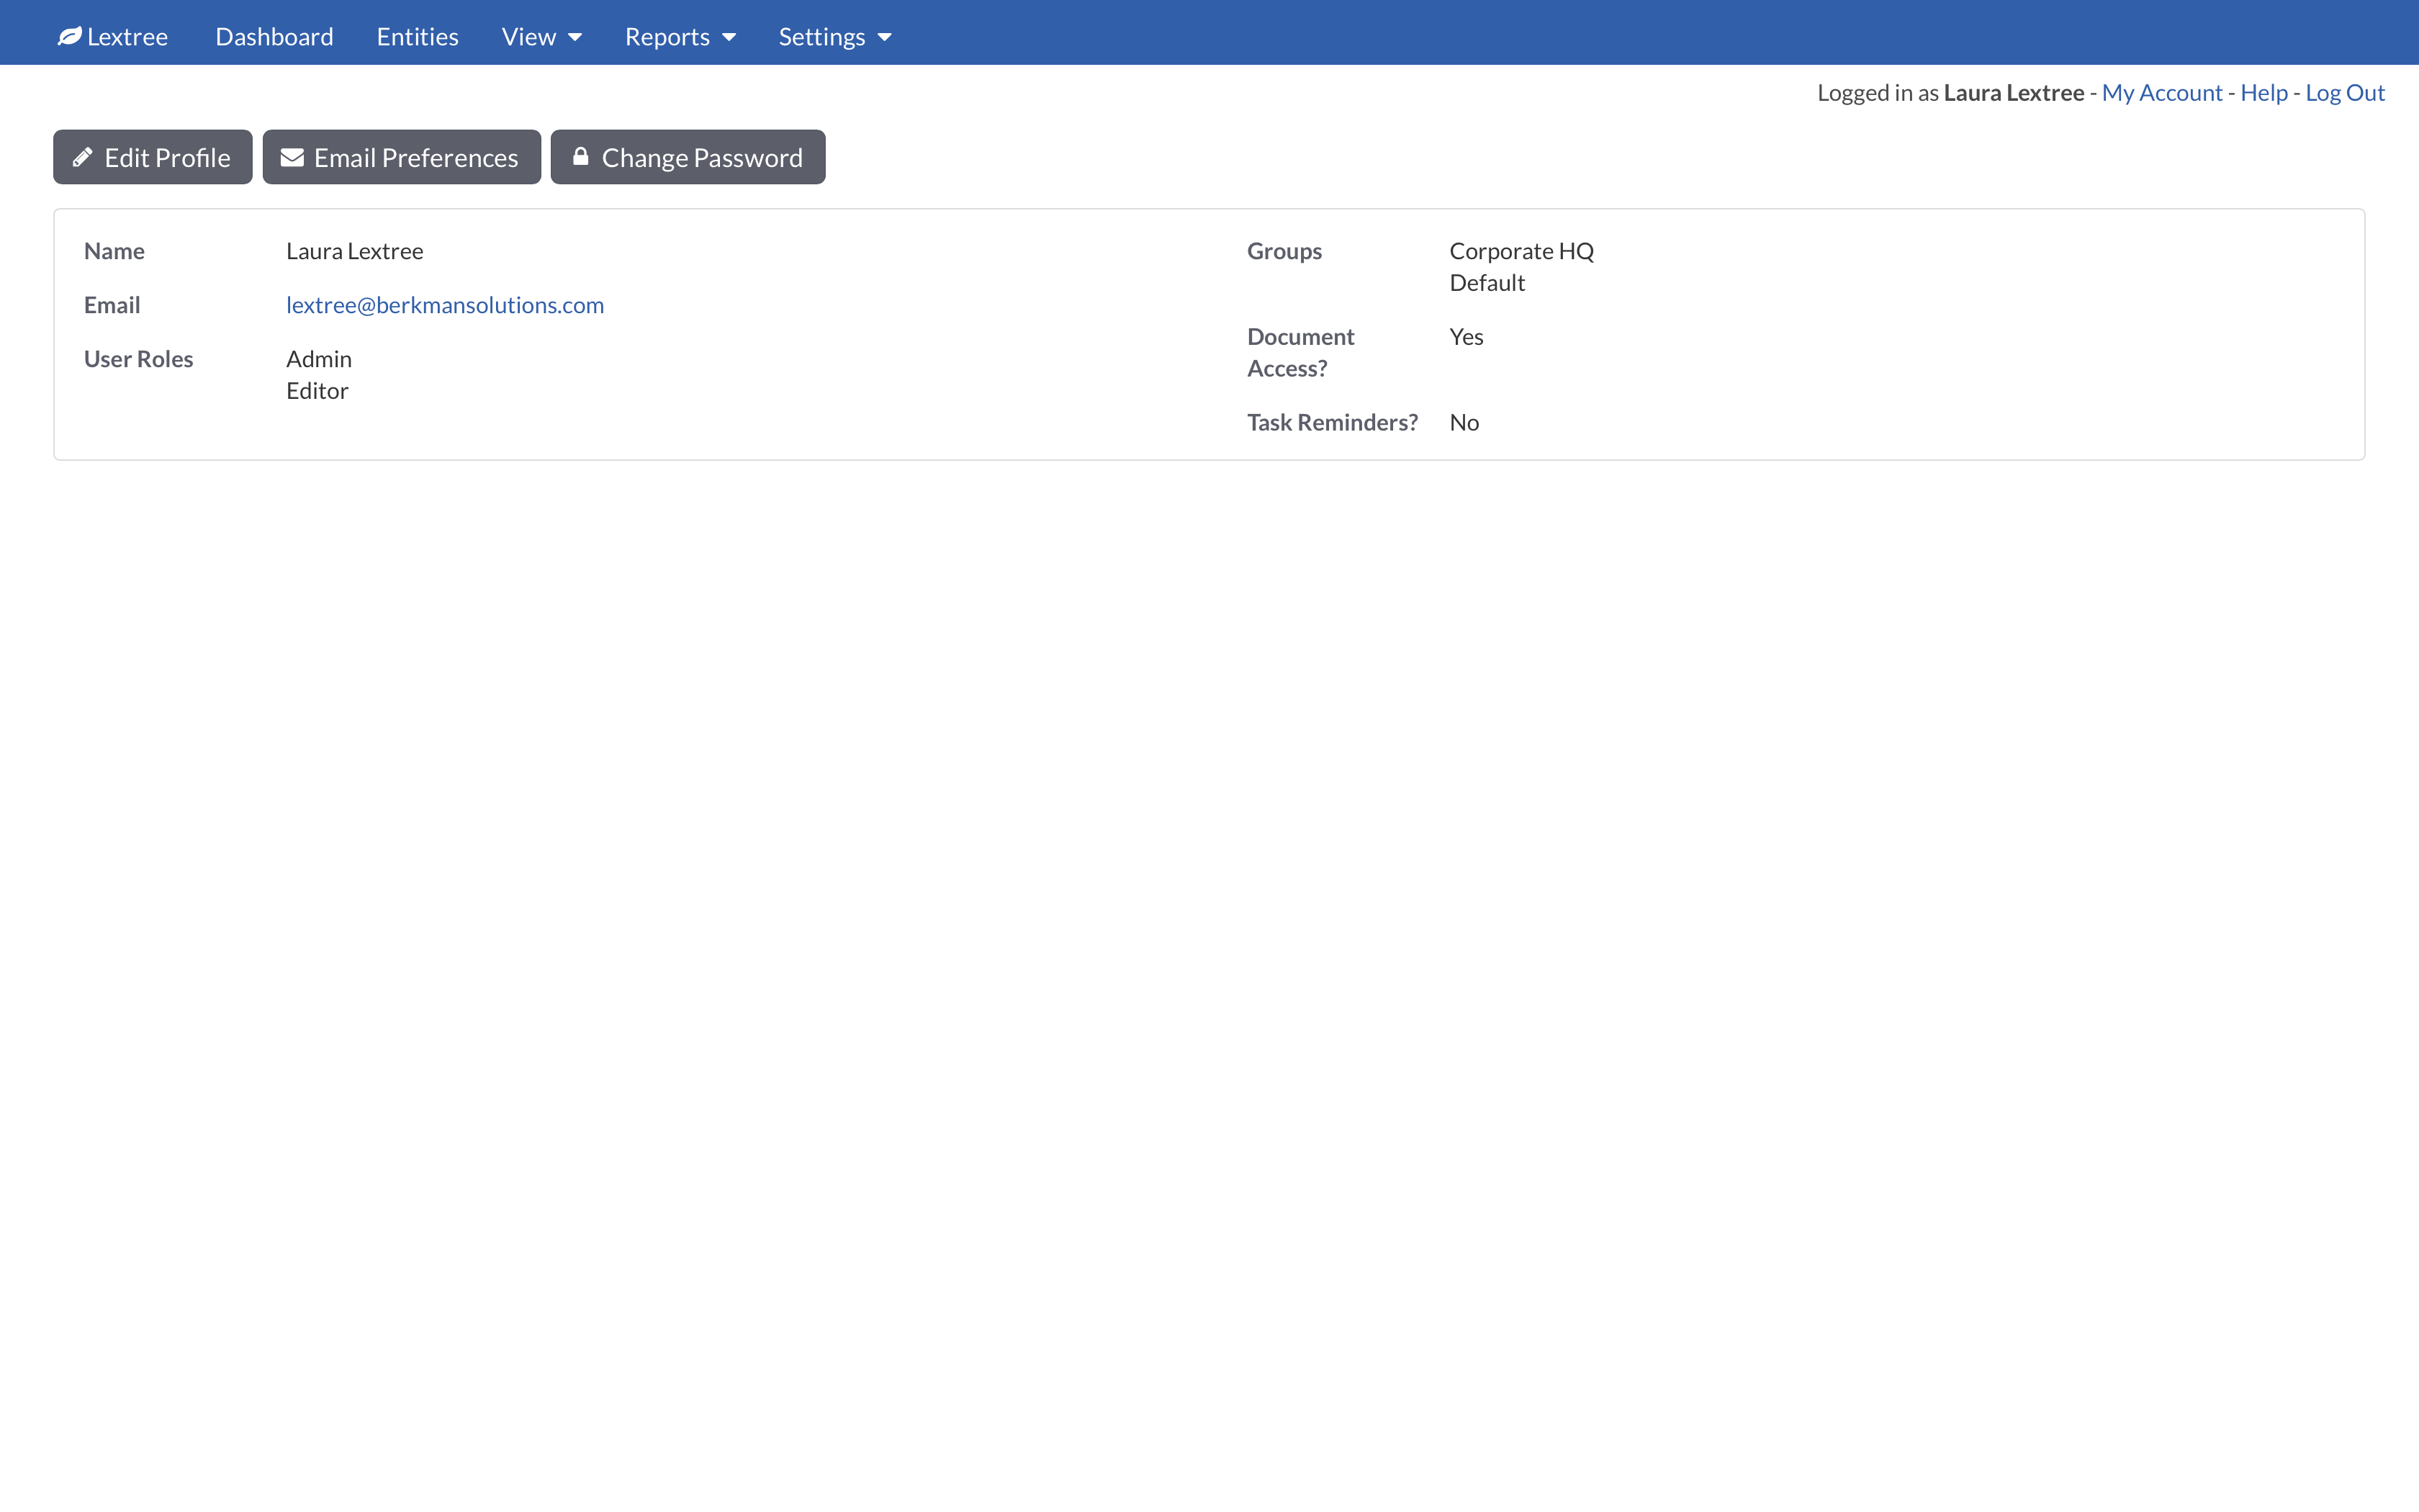Click the Name field label

point(114,251)
